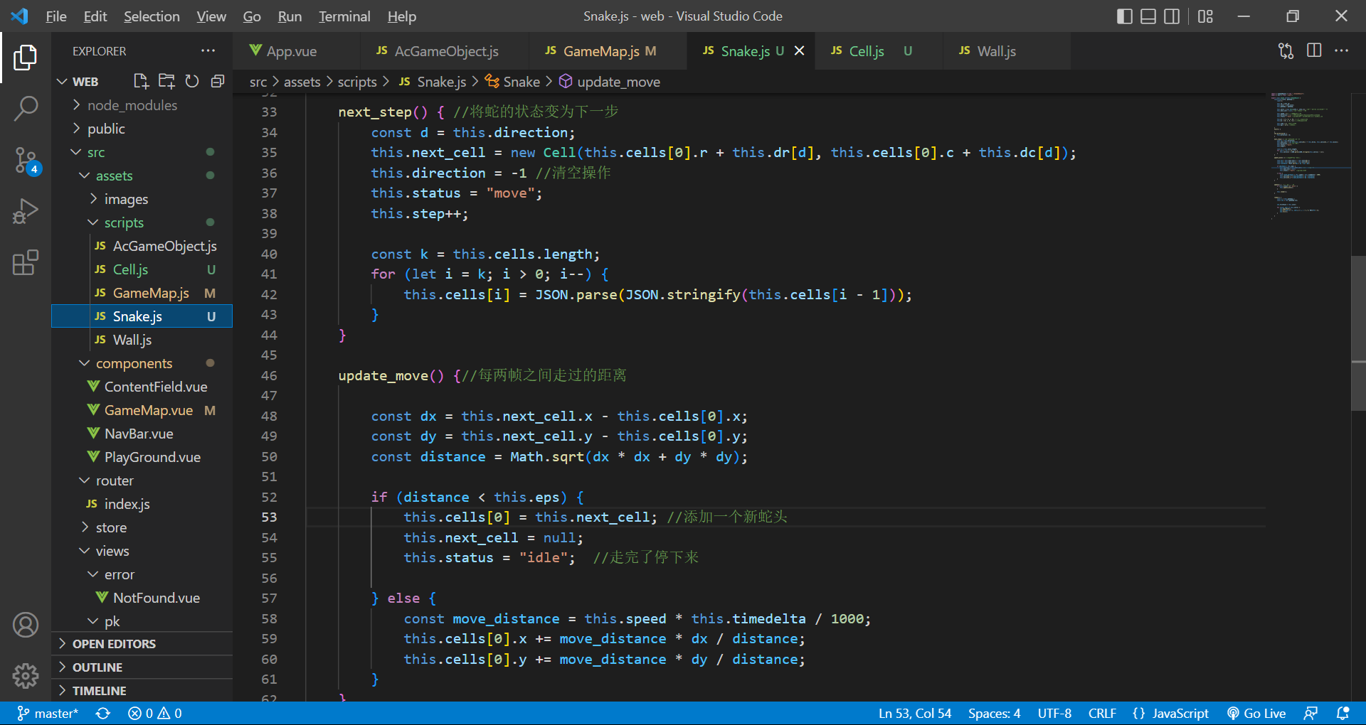Close the Snake.js editor tab

click(x=799, y=50)
